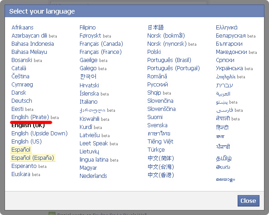The image size is (269, 215).
Task: Choose Kurdî beta language
Action: (x=86, y=127)
